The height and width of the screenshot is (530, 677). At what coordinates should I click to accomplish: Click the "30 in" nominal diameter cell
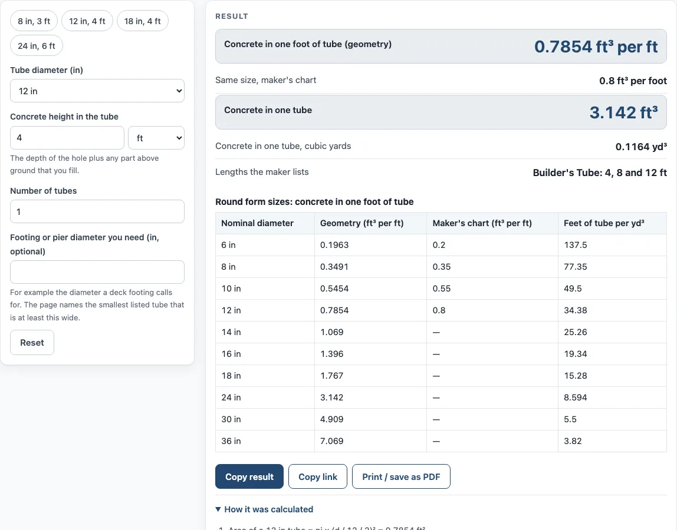pyautogui.click(x=265, y=419)
